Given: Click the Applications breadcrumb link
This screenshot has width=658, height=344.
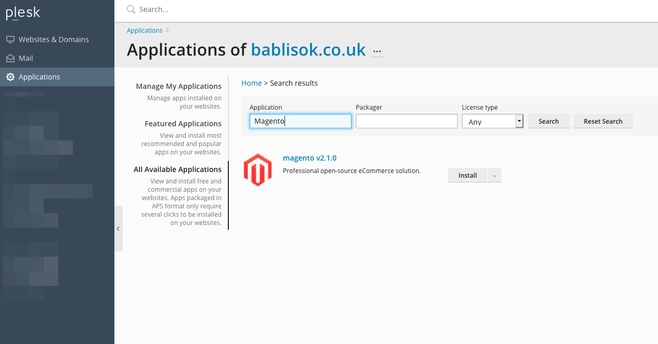Looking at the screenshot, I should [145, 31].
